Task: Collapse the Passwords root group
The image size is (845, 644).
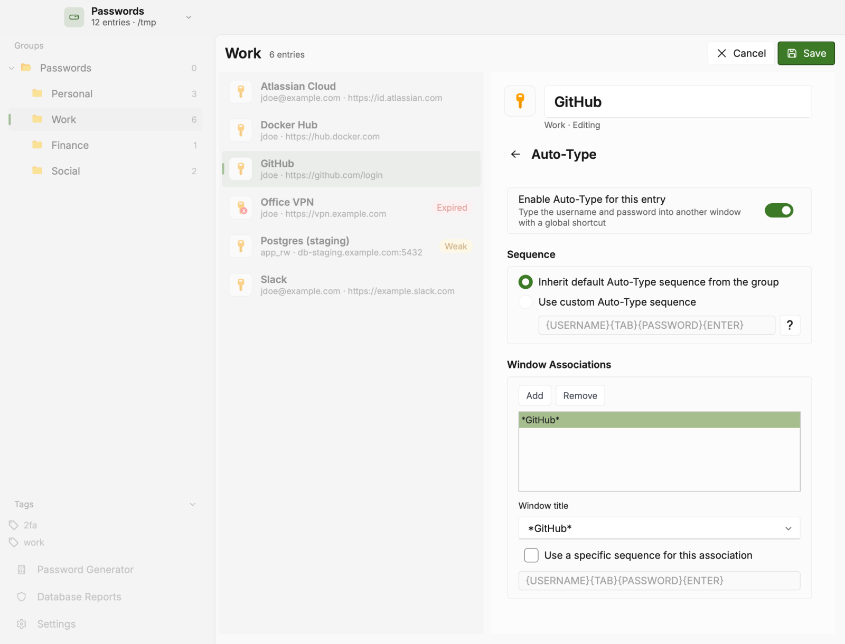Action: pyautogui.click(x=12, y=68)
